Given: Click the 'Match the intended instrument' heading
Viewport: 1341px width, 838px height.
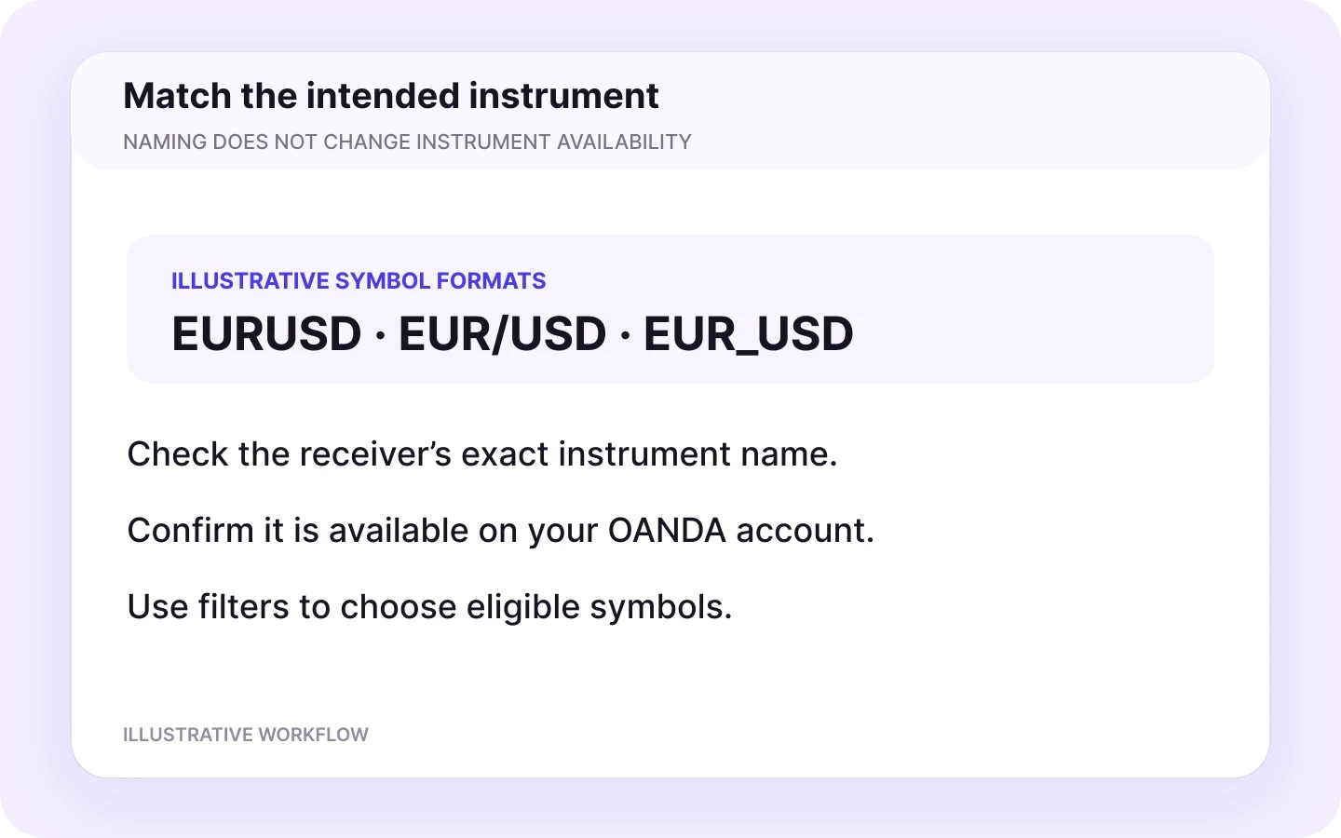Looking at the screenshot, I should tap(391, 96).
